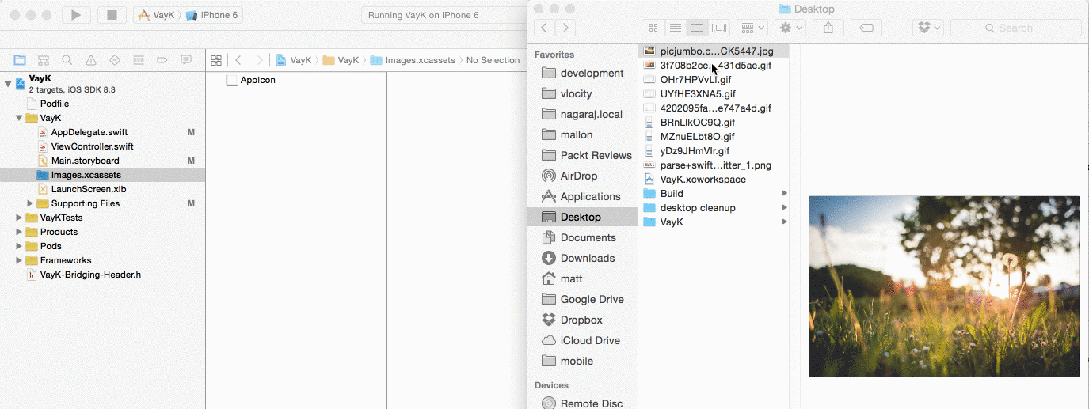Switch Finder to list view
This screenshot has height=409, width=1089.
click(676, 28)
